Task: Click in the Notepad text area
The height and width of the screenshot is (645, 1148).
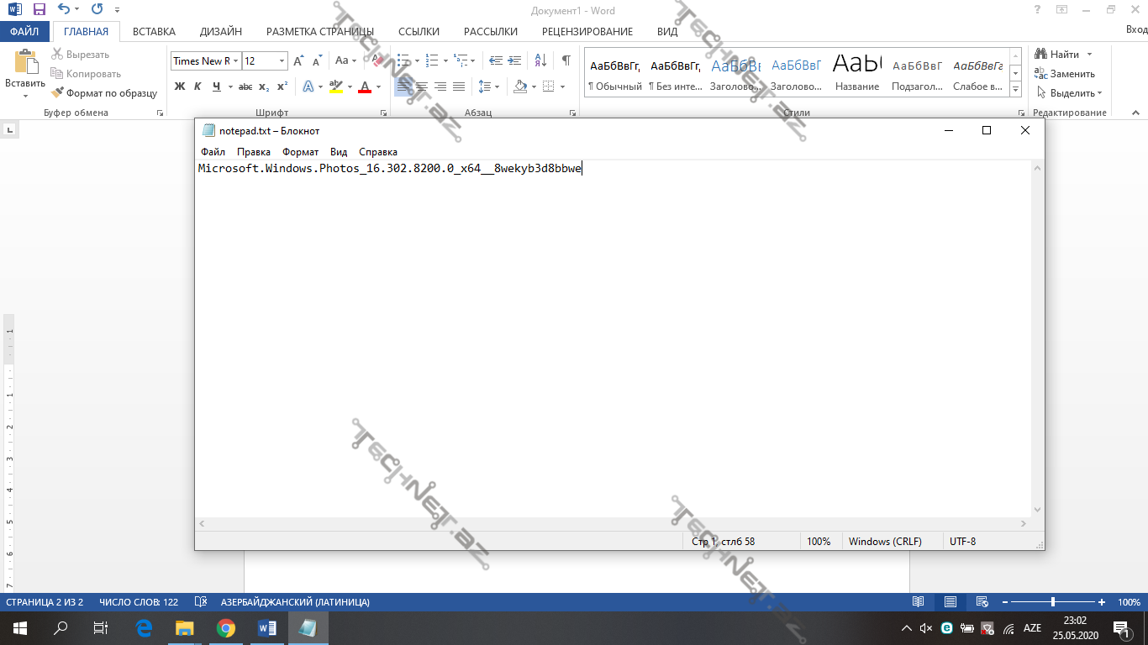Action: coord(613,336)
